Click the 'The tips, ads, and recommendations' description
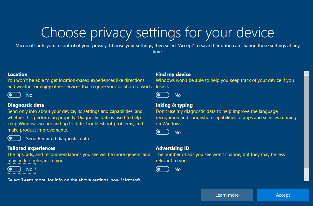Screen dimensions: 313x206 tap(79, 158)
